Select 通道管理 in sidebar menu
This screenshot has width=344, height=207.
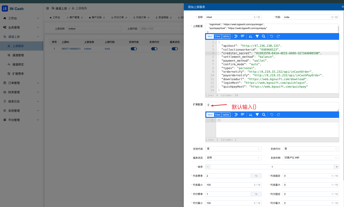tap(18, 55)
